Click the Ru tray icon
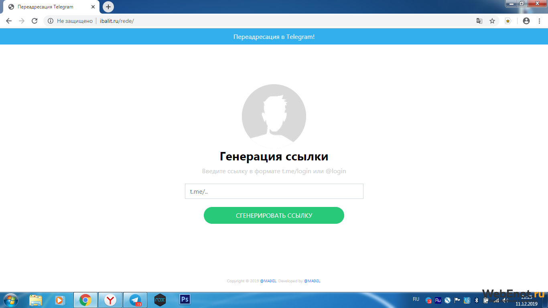548x308 pixels. 438,300
